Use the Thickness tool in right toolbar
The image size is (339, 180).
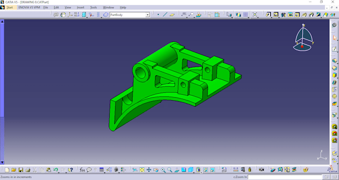click(335, 89)
